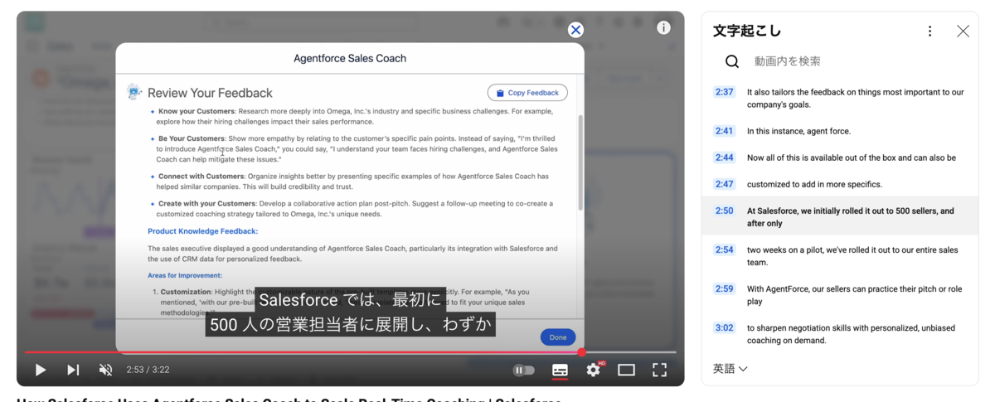Image resolution: width=995 pixels, height=402 pixels.
Task: Open the video in full screen
Action: coord(659,370)
